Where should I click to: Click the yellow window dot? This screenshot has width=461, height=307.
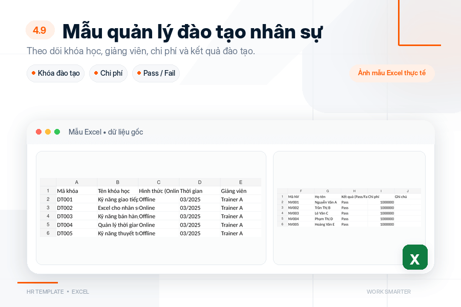48,132
